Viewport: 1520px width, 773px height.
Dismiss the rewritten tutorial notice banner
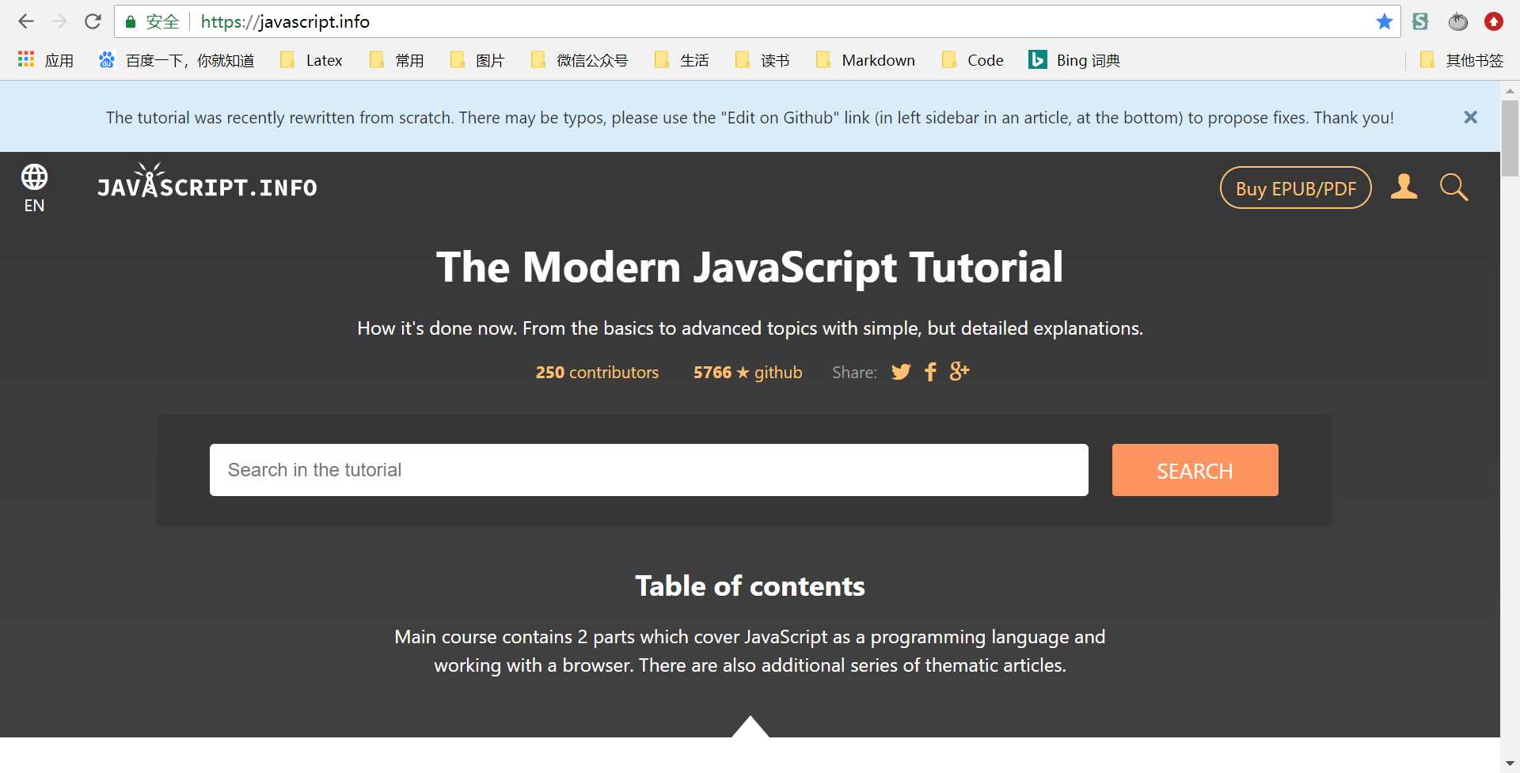pos(1470,117)
